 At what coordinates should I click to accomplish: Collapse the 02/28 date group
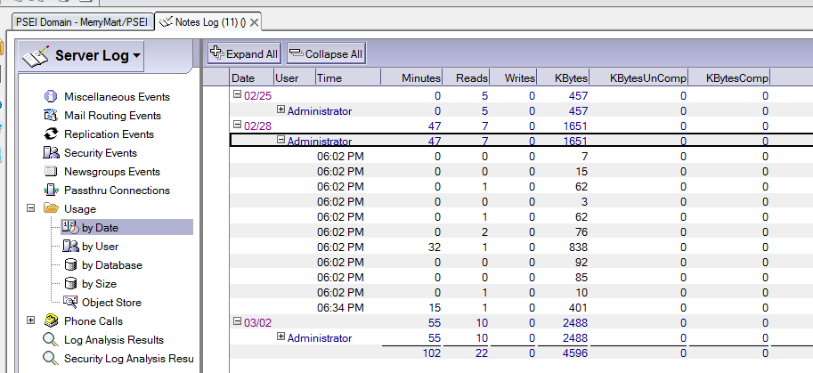[x=237, y=126]
